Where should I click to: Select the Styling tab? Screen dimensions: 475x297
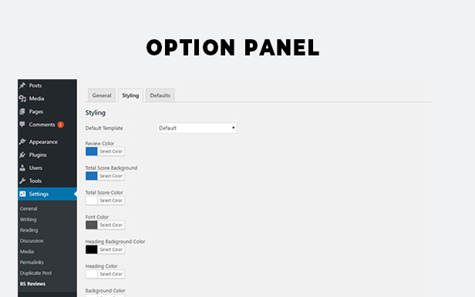pos(130,95)
